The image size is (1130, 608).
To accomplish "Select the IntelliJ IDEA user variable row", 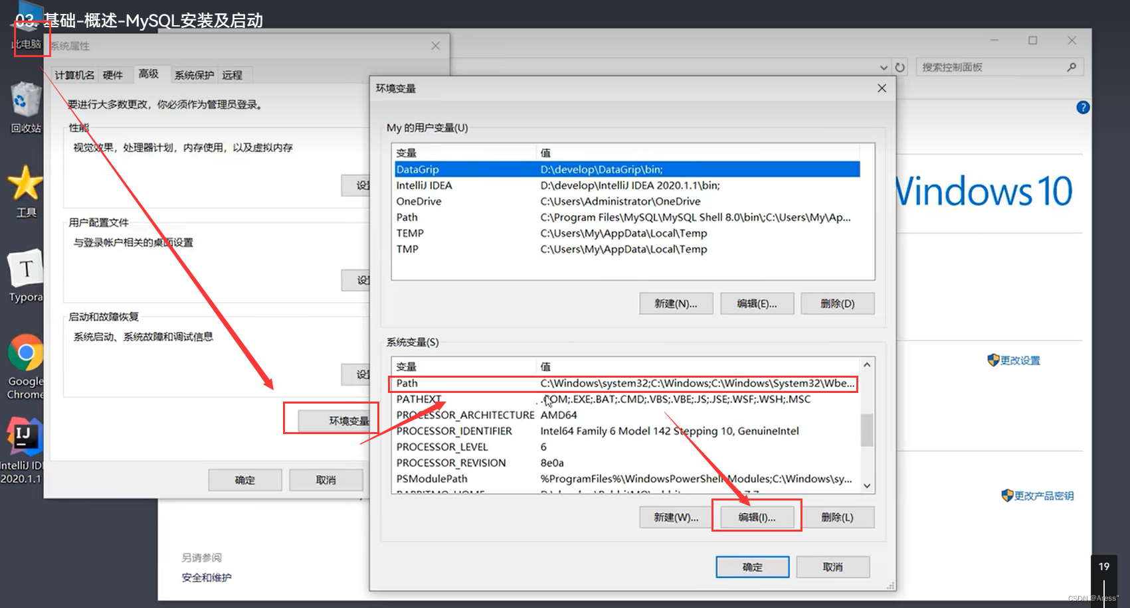I will 627,185.
